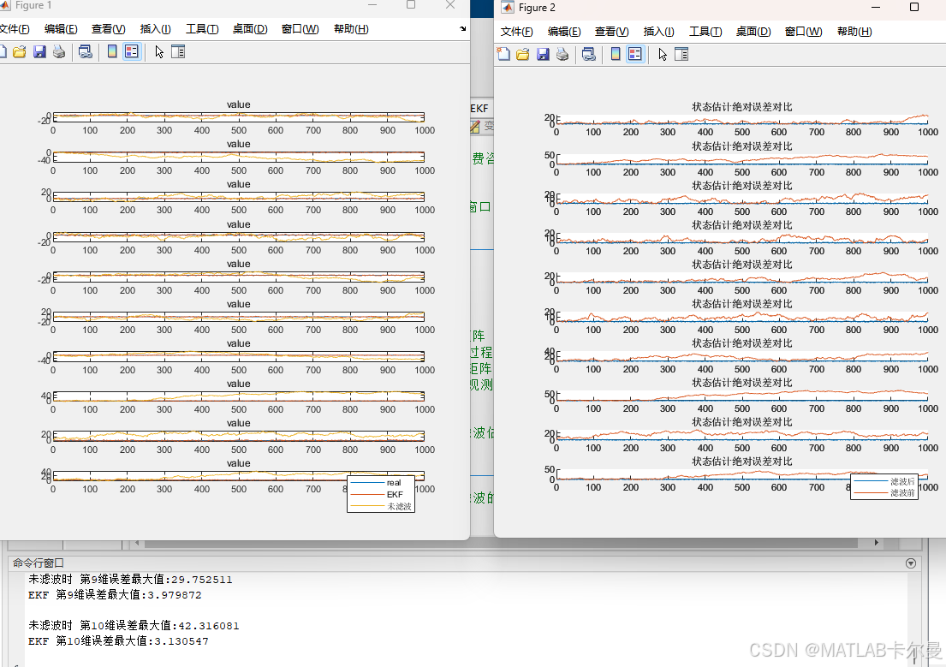Open 查看(V) menu in Figure 1

pyautogui.click(x=109, y=29)
